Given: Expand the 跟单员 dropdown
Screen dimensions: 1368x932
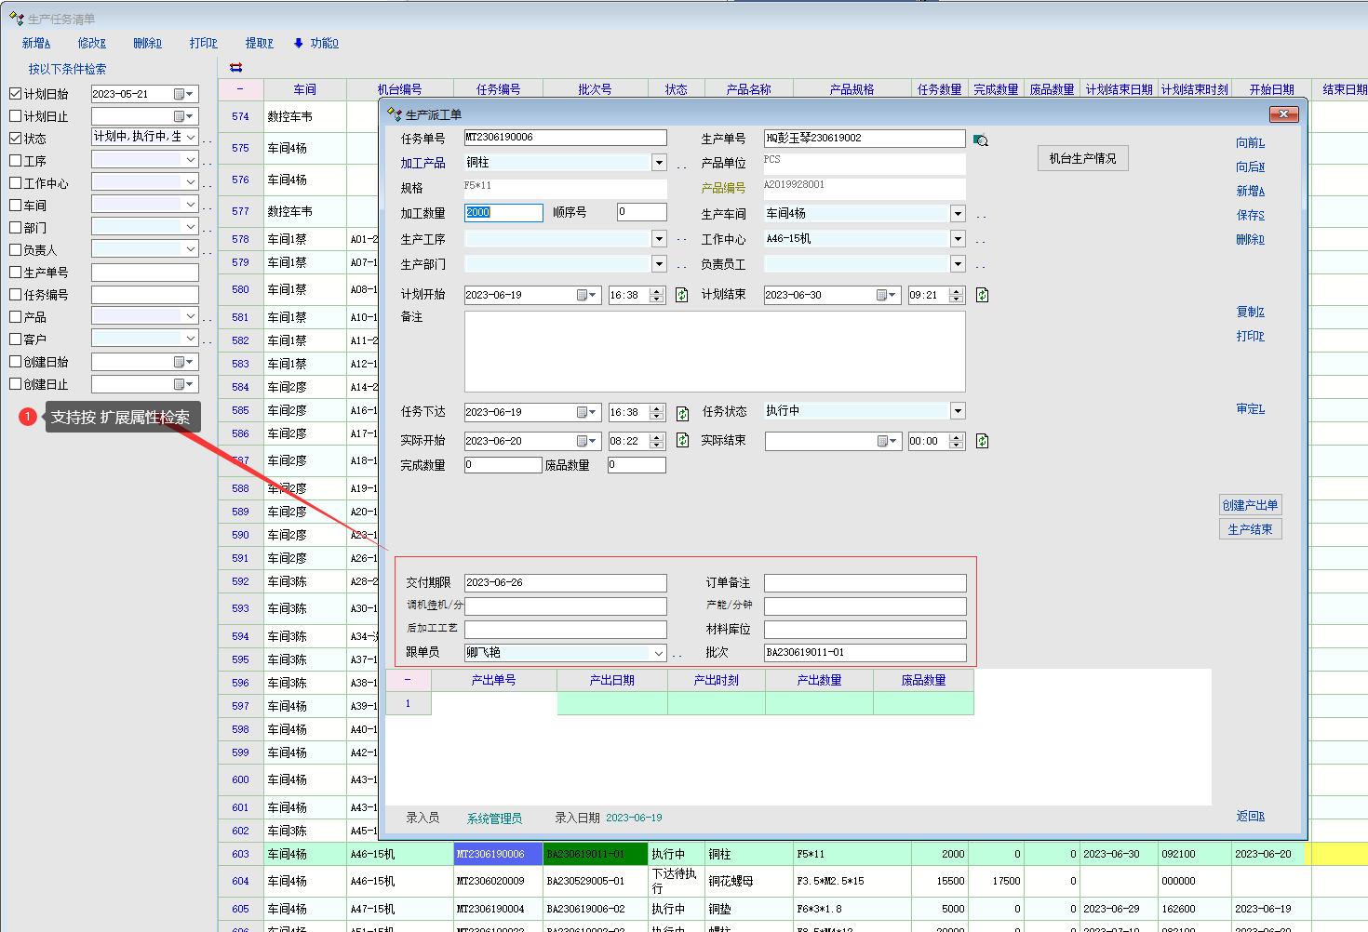Looking at the screenshot, I should [x=659, y=653].
